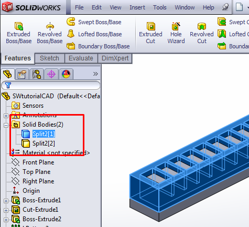
Task: Select the Split2[2] body
Action: point(44,143)
